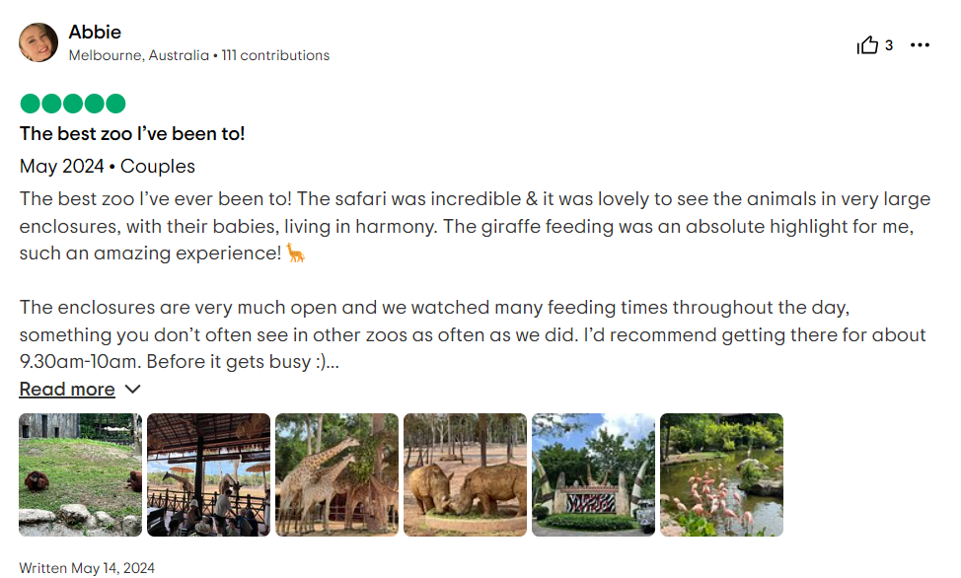Open the flamingo photo thumbnail
This screenshot has width=961, height=578.
[721, 474]
